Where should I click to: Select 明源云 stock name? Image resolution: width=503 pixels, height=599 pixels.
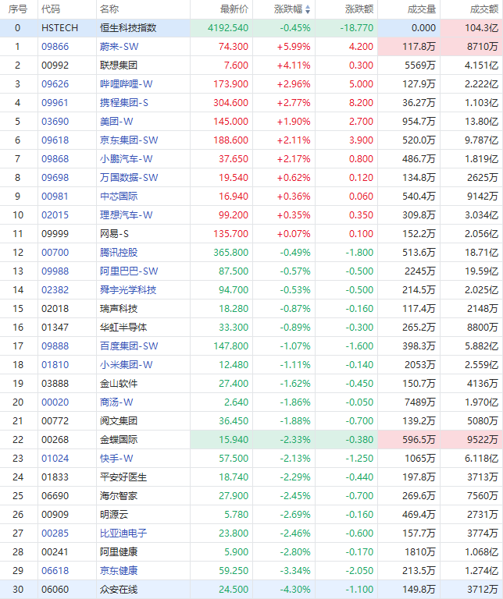click(x=114, y=515)
